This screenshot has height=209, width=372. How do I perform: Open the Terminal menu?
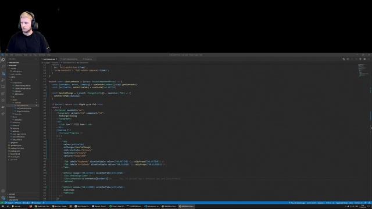click(x=42, y=55)
